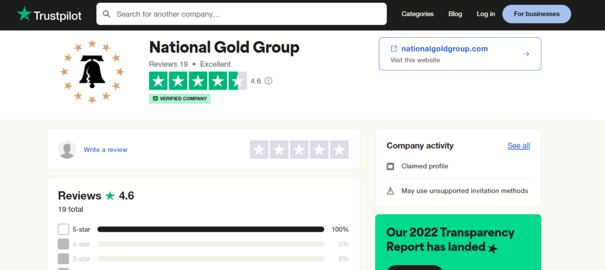
Task: Rate five stars in review selector
Action: tap(340, 149)
